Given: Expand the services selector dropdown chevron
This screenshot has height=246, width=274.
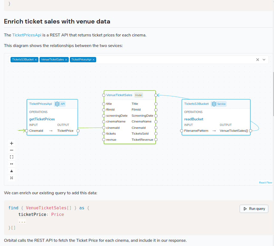Looking at the screenshot, I should click(x=264, y=60).
